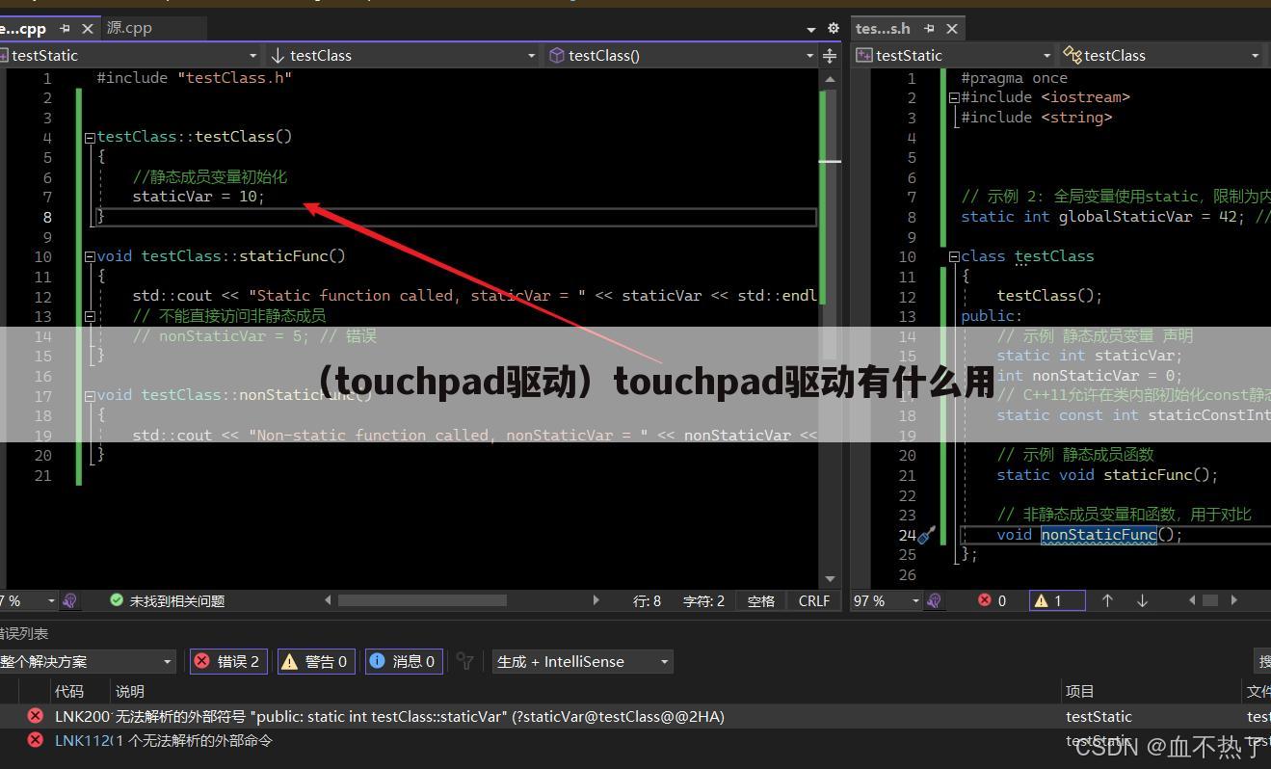Click the split editor window icon
The width and height of the screenshot is (1271, 769).
[x=830, y=56]
